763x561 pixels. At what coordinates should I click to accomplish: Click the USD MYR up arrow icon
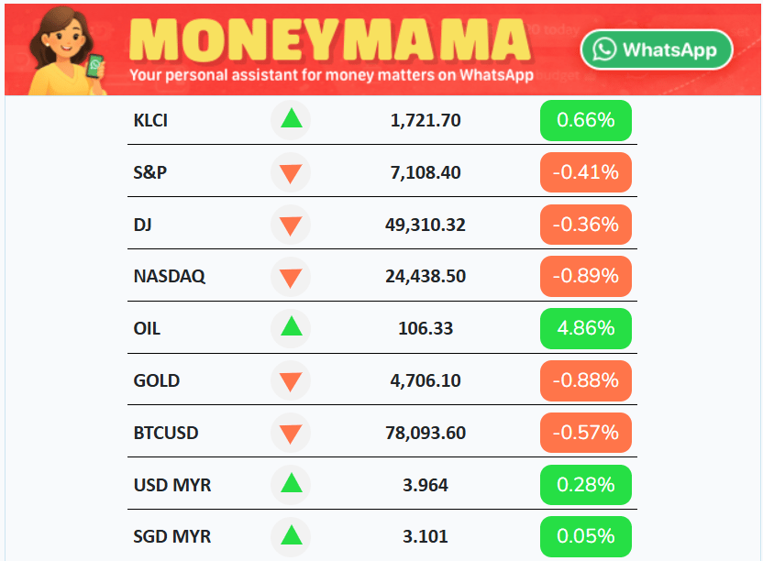(x=291, y=484)
